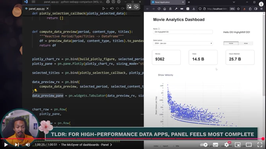Open the browser downloads panel

tap(194, 9)
